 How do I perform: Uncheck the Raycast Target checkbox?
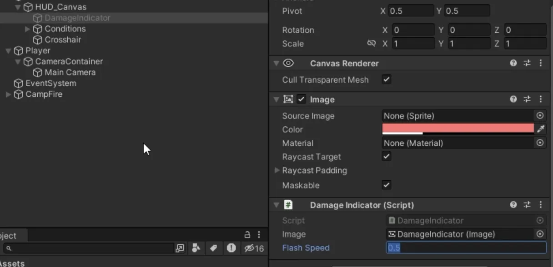[387, 157]
